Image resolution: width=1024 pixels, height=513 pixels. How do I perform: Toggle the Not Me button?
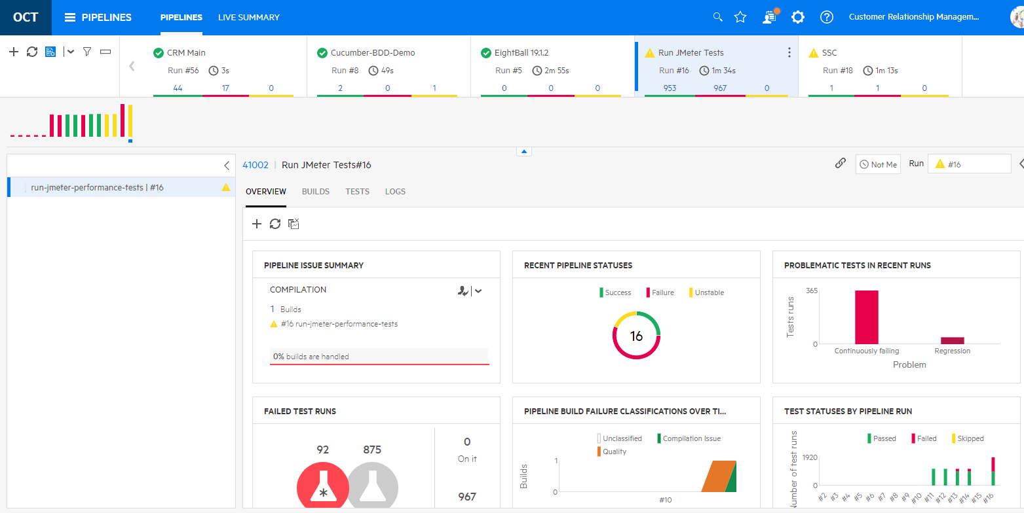pyautogui.click(x=878, y=164)
